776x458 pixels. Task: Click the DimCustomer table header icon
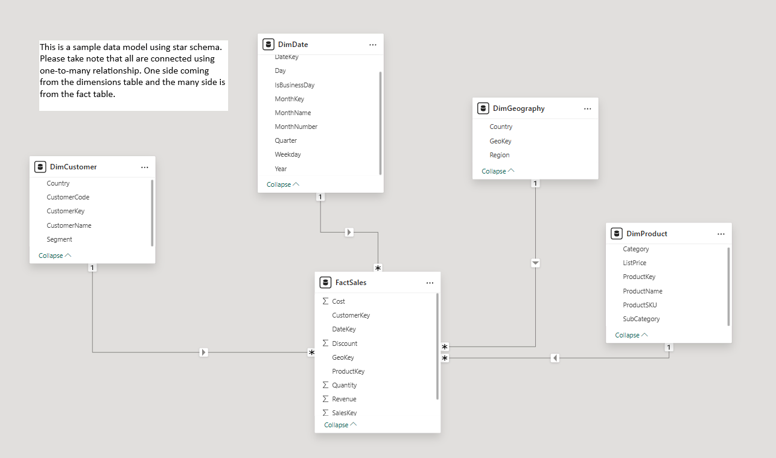tap(40, 167)
